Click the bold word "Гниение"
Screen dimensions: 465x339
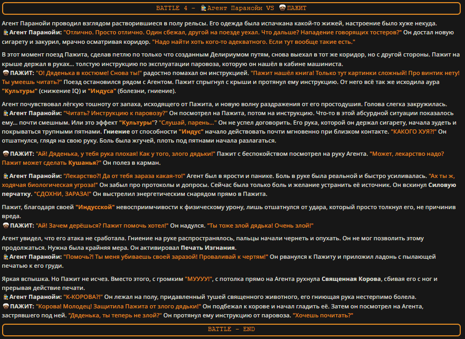click(x=117, y=131)
